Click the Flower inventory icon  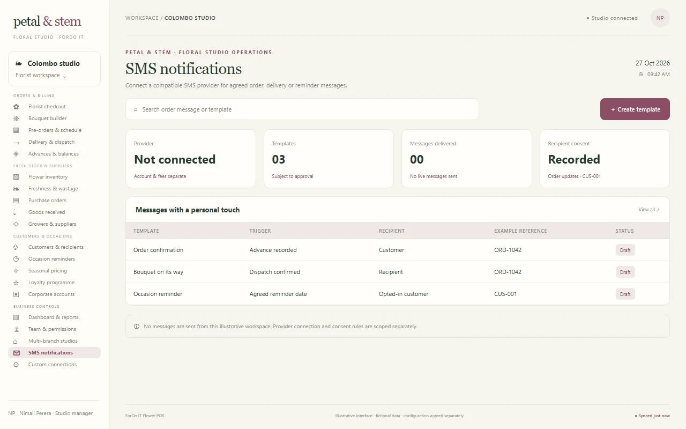16,177
